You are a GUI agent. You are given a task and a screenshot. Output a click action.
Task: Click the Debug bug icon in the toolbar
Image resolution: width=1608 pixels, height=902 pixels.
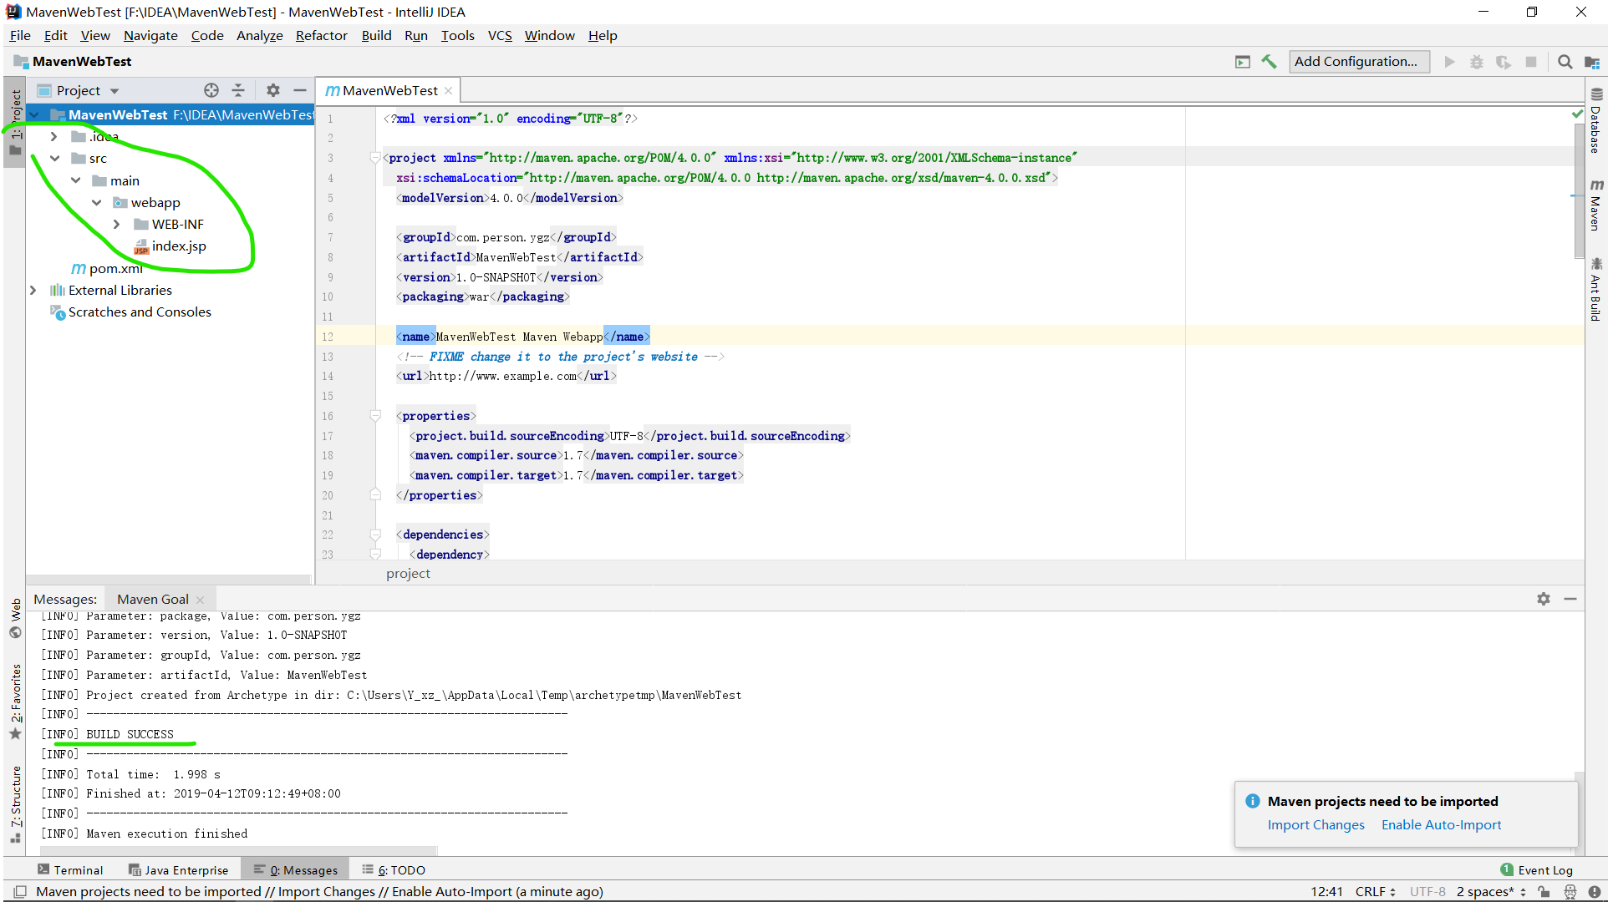point(1476,61)
